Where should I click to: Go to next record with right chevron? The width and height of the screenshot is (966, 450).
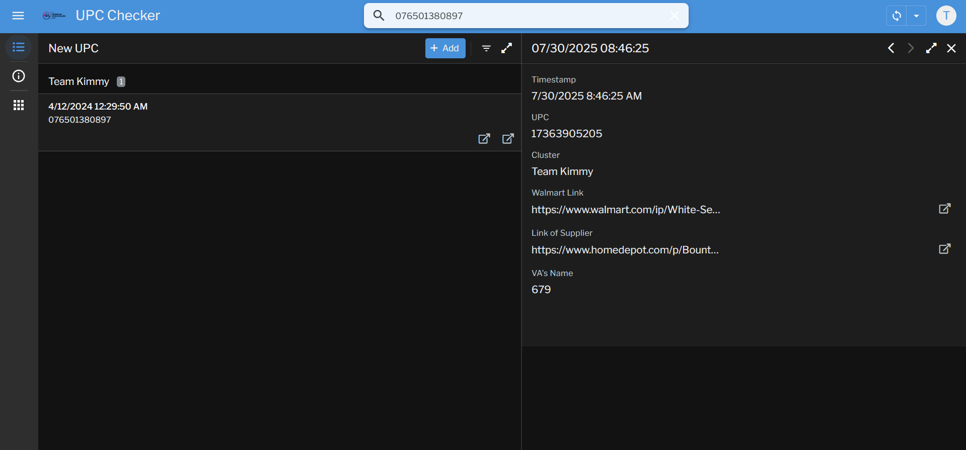coord(911,48)
